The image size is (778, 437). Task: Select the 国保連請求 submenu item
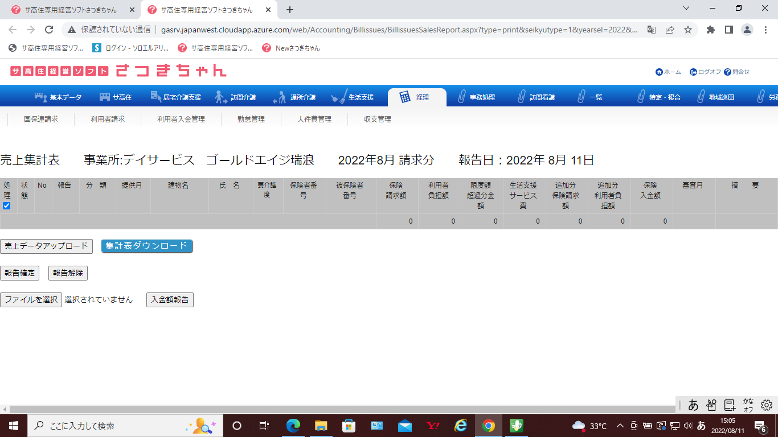click(41, 119)
